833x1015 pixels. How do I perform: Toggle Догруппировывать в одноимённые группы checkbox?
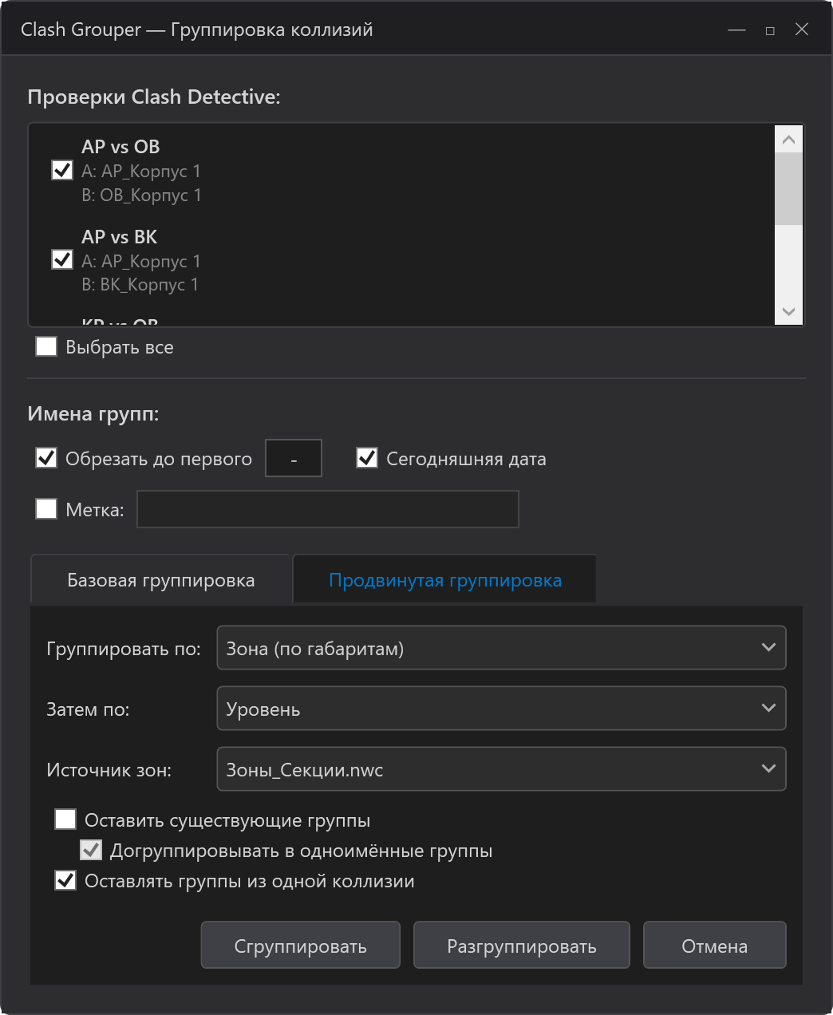click(x=91, y=851)
